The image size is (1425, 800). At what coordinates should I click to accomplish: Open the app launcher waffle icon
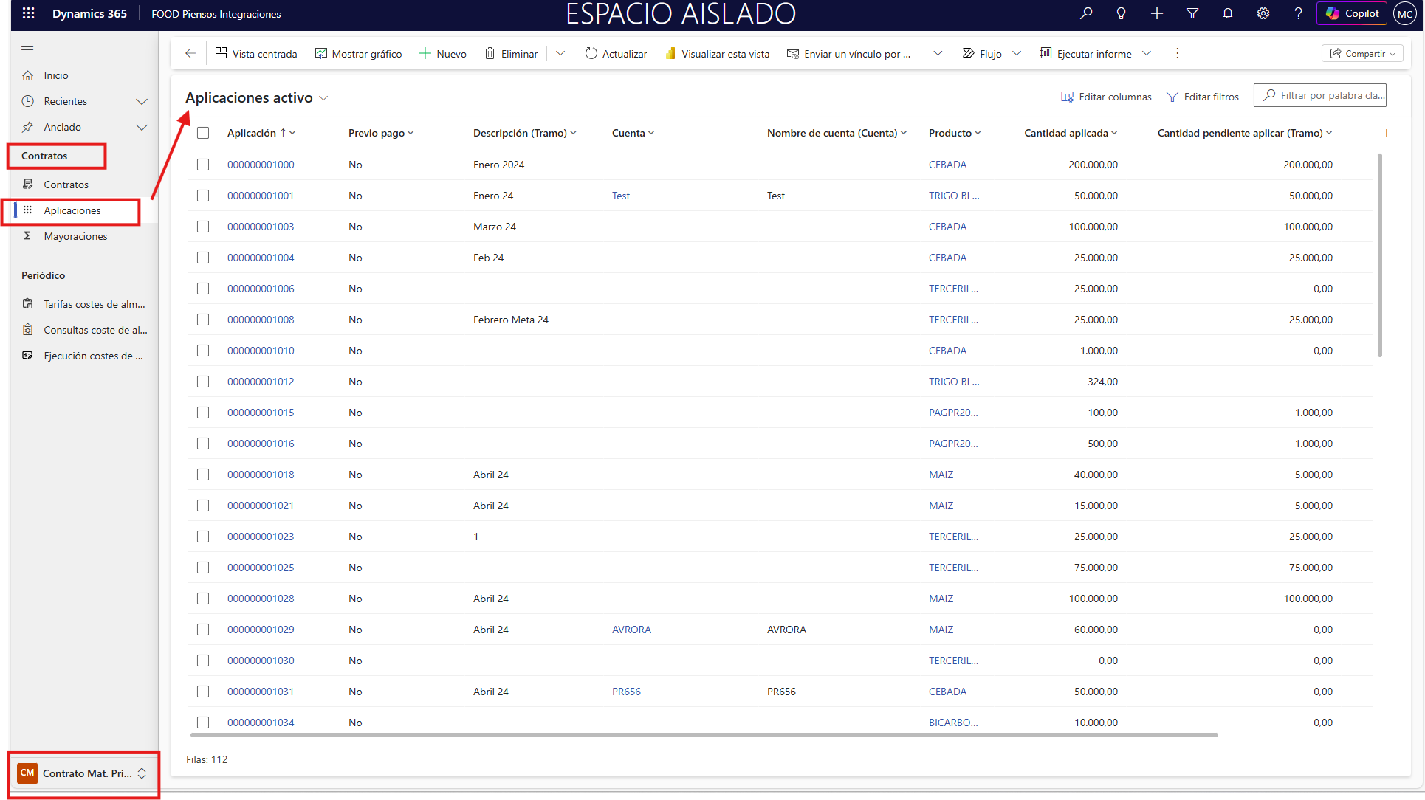[28, 13]
